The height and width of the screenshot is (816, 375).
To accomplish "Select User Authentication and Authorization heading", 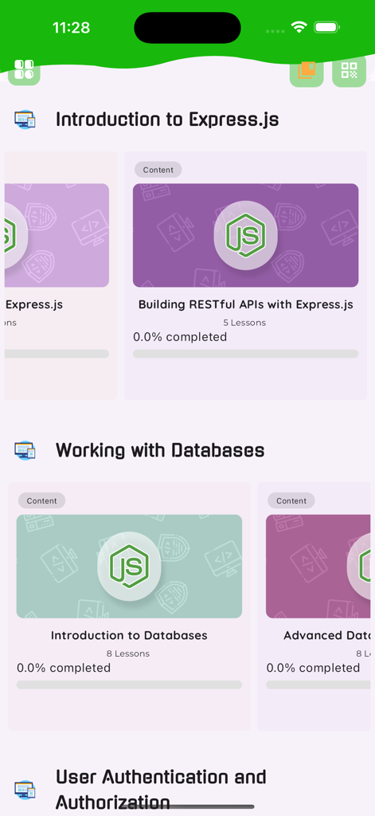I will point(161,790).
